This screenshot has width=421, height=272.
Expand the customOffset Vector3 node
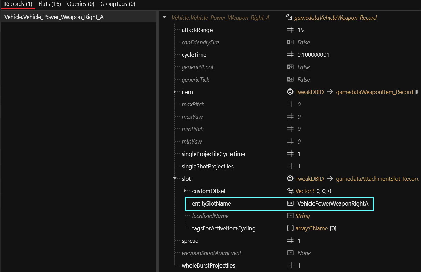185,191
